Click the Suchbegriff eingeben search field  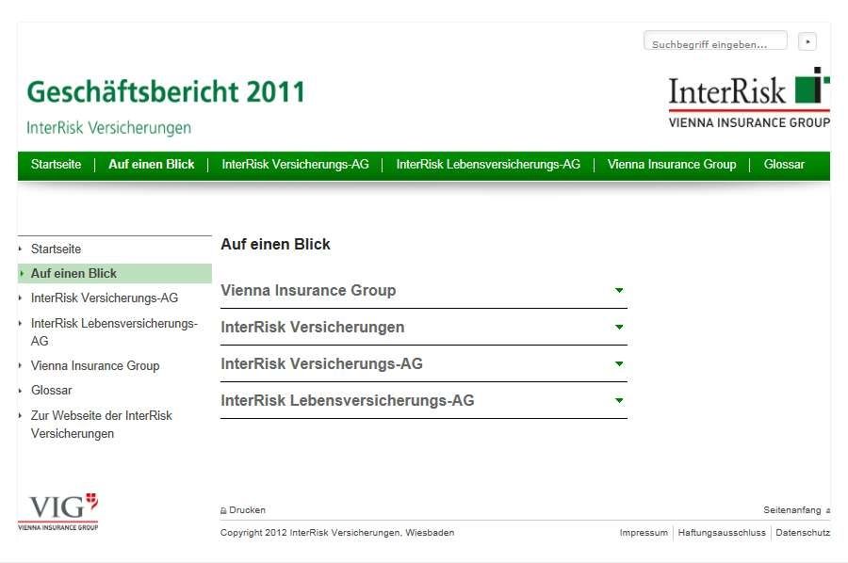[715, 42]
